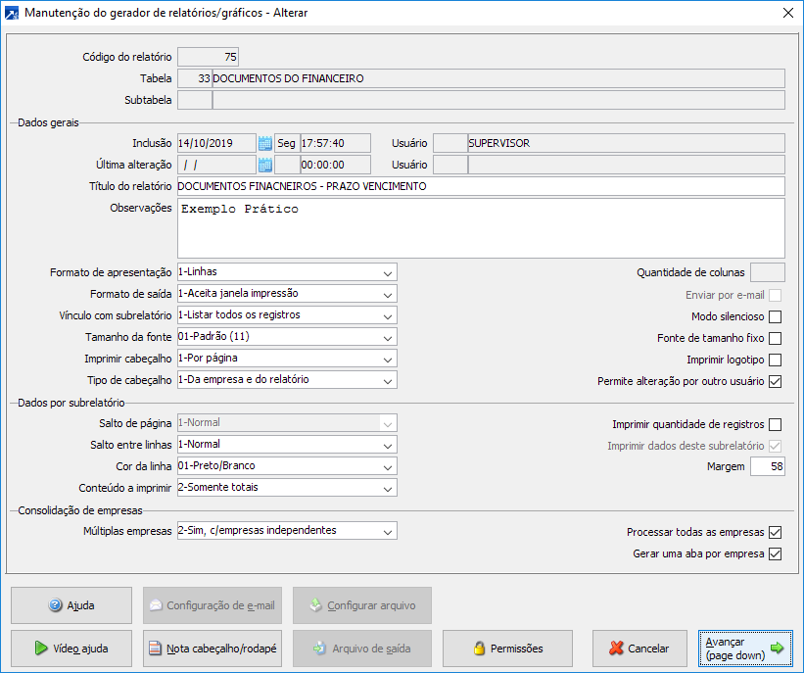Click inside the Observações text area
Image resolution: width=804 pixels, height=673 pixels.
(x=480, y=227)
